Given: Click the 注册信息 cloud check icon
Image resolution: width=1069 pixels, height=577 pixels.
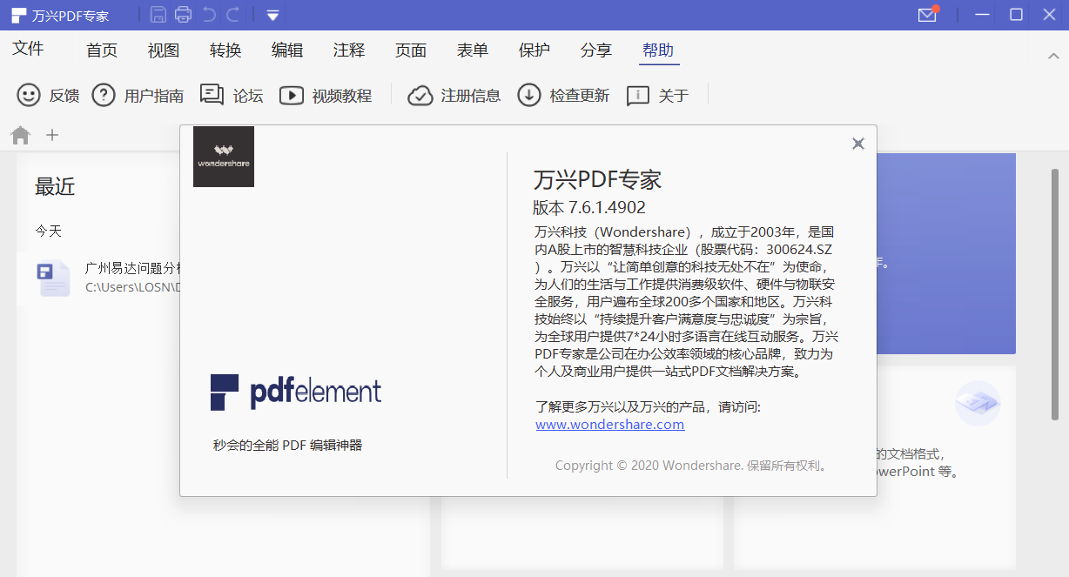Looking at the screenshot, I should (x=420, y=96).
